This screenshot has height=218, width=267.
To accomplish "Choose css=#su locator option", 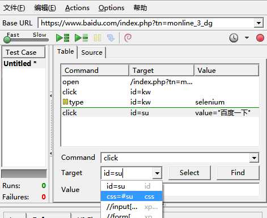I will [132, 197].
